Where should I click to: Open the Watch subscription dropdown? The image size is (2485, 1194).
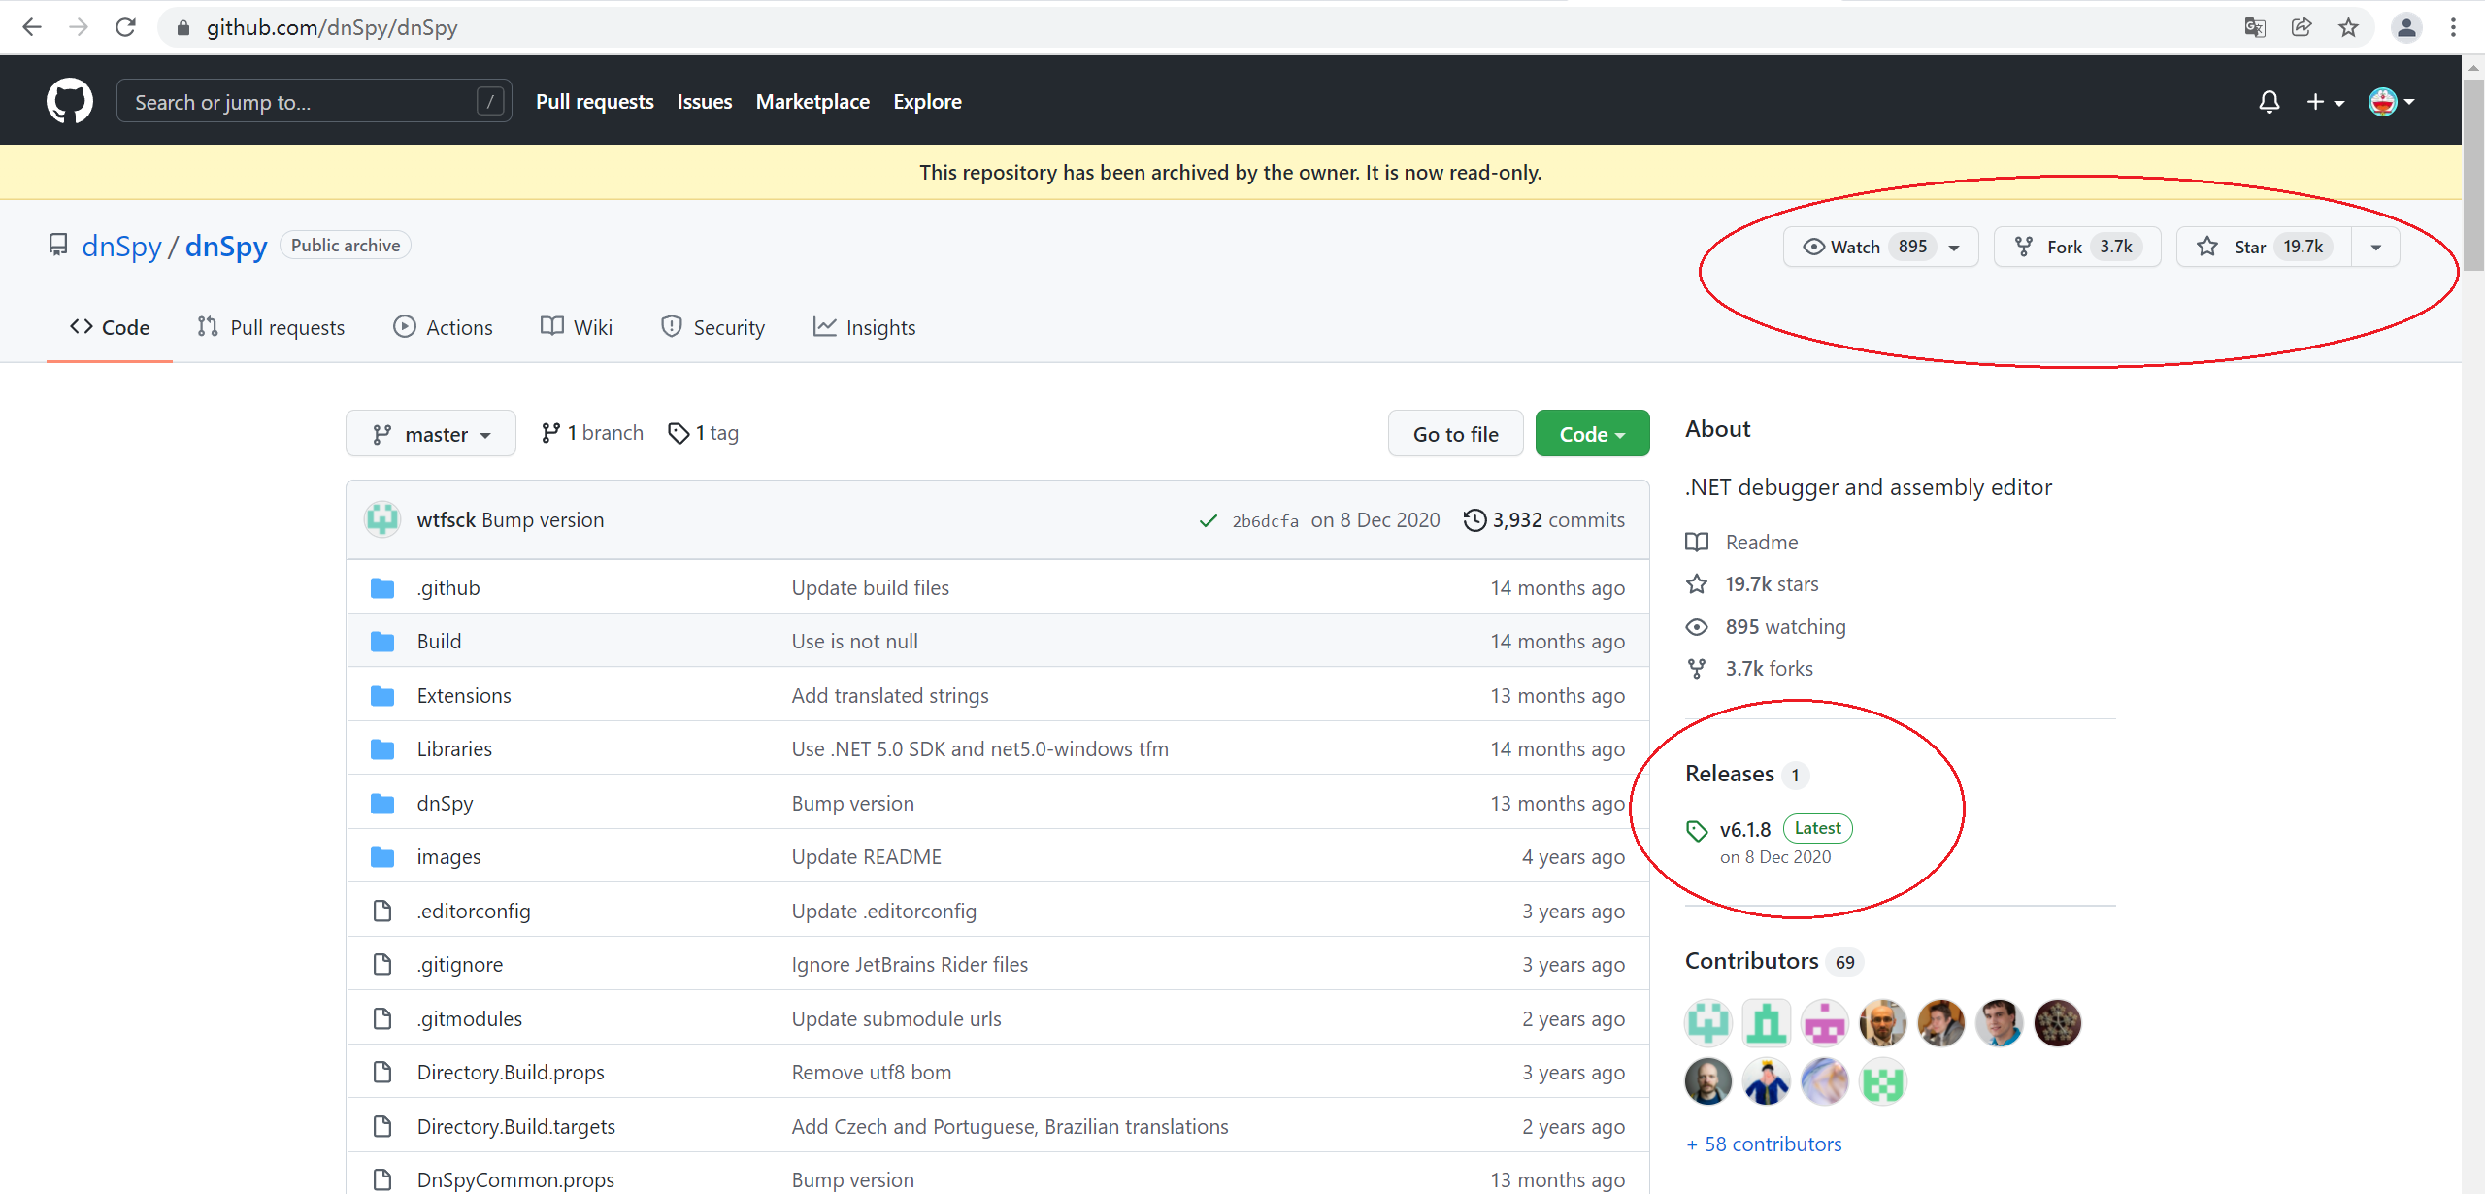tap(1880, 247)
